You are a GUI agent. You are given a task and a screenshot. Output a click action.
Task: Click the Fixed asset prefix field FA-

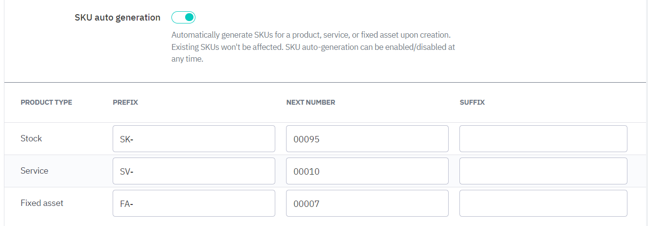(x=193, y=203)
